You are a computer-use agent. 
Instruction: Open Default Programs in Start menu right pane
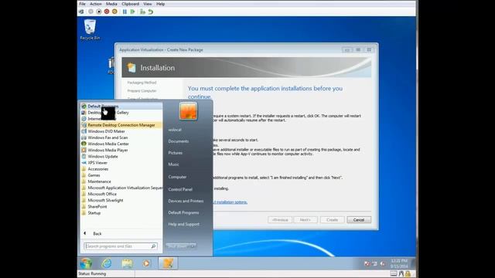pyautogui.click(x=184, y=213)
